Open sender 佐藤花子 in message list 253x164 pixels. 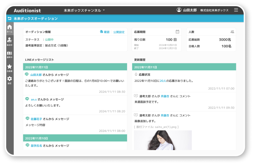point(36,119)
